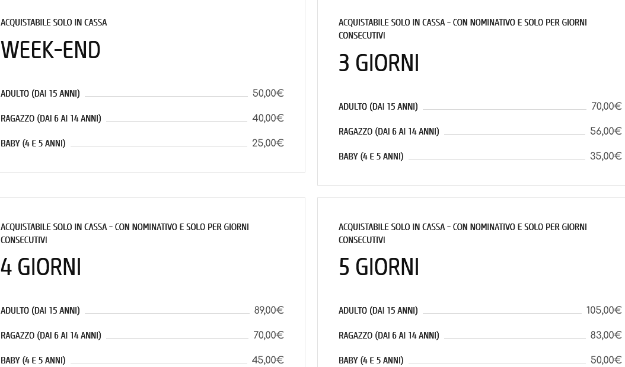The height and width of the screenshot is (367, 625).
Task: Click the 4 GIORNI title
Action: pyautogui.click(x=40, y=267)
